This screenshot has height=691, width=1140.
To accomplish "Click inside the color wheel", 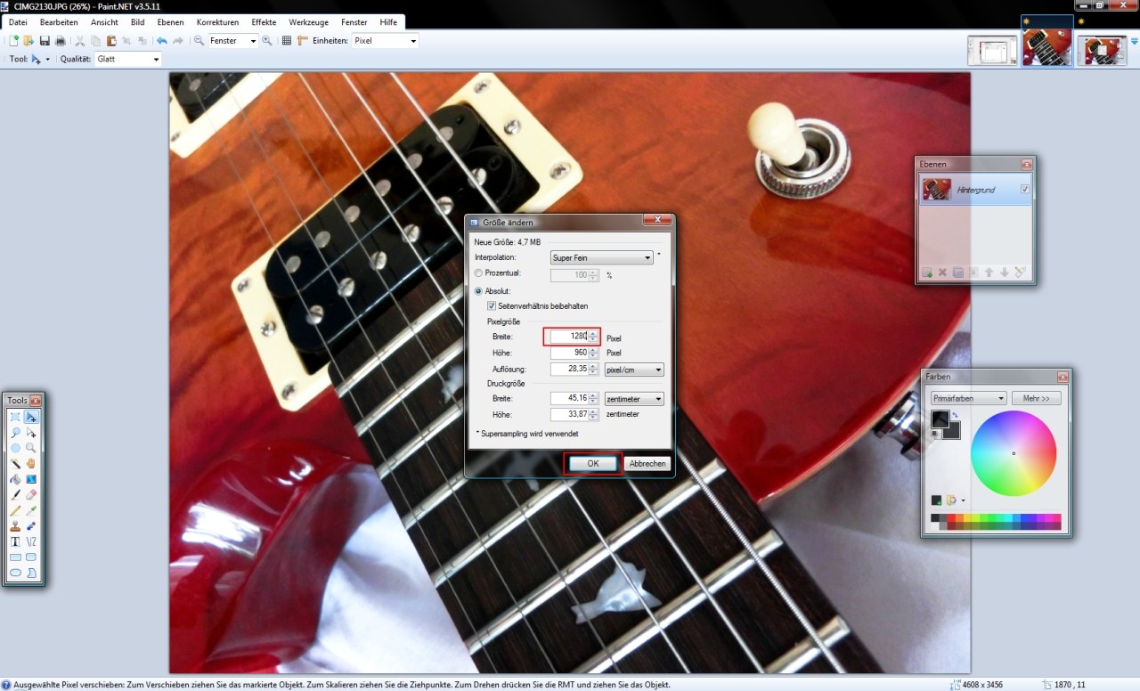I will tap(1014, 453).
